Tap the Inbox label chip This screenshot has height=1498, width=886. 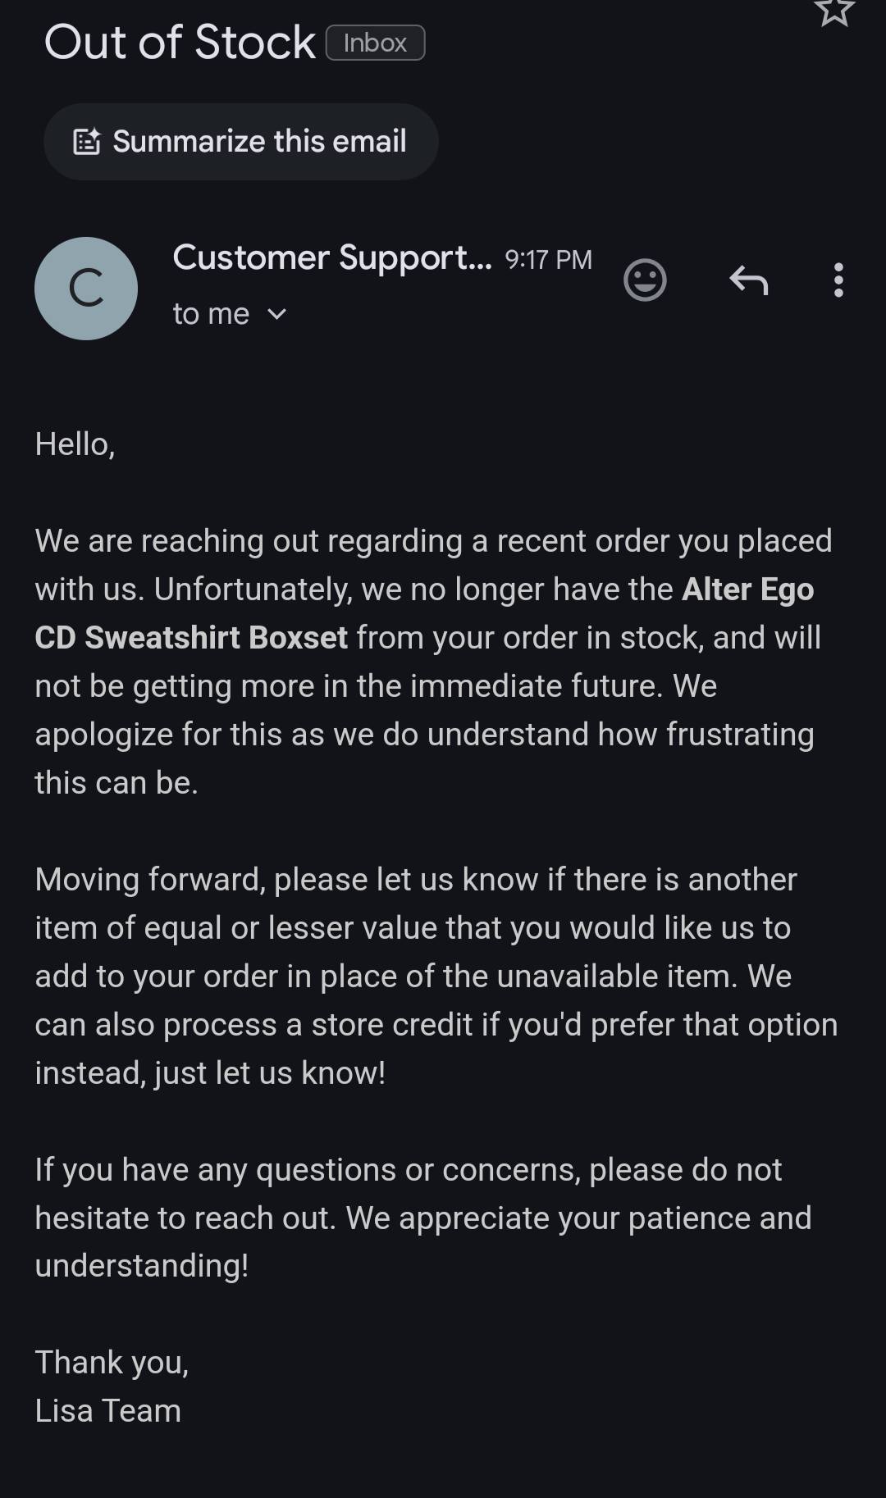[x=375, y=43]
